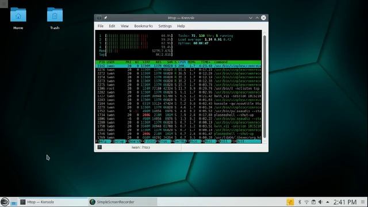
Task: Click the 2:41 PM clock
Action: (345, 202)
